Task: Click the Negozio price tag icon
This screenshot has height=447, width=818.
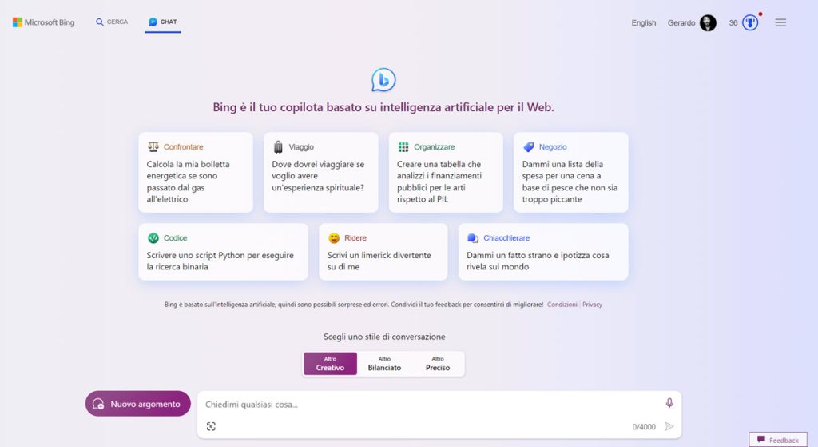Action: [x=529, y=147]
